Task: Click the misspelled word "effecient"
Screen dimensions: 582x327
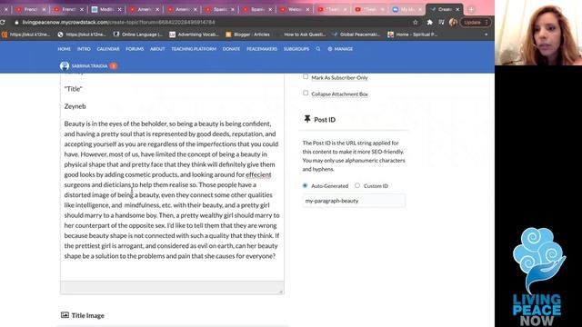Action: 258,174
